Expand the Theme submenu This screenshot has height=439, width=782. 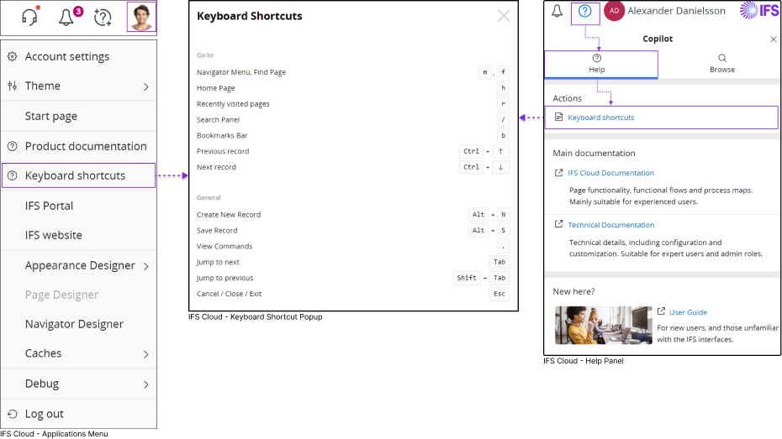(x=145, y=86)
